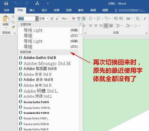Image resolution: width=149 pixels, height=131 pixels.
Task: Click the font name box showing 等线
Action: [x=27, y=19]
